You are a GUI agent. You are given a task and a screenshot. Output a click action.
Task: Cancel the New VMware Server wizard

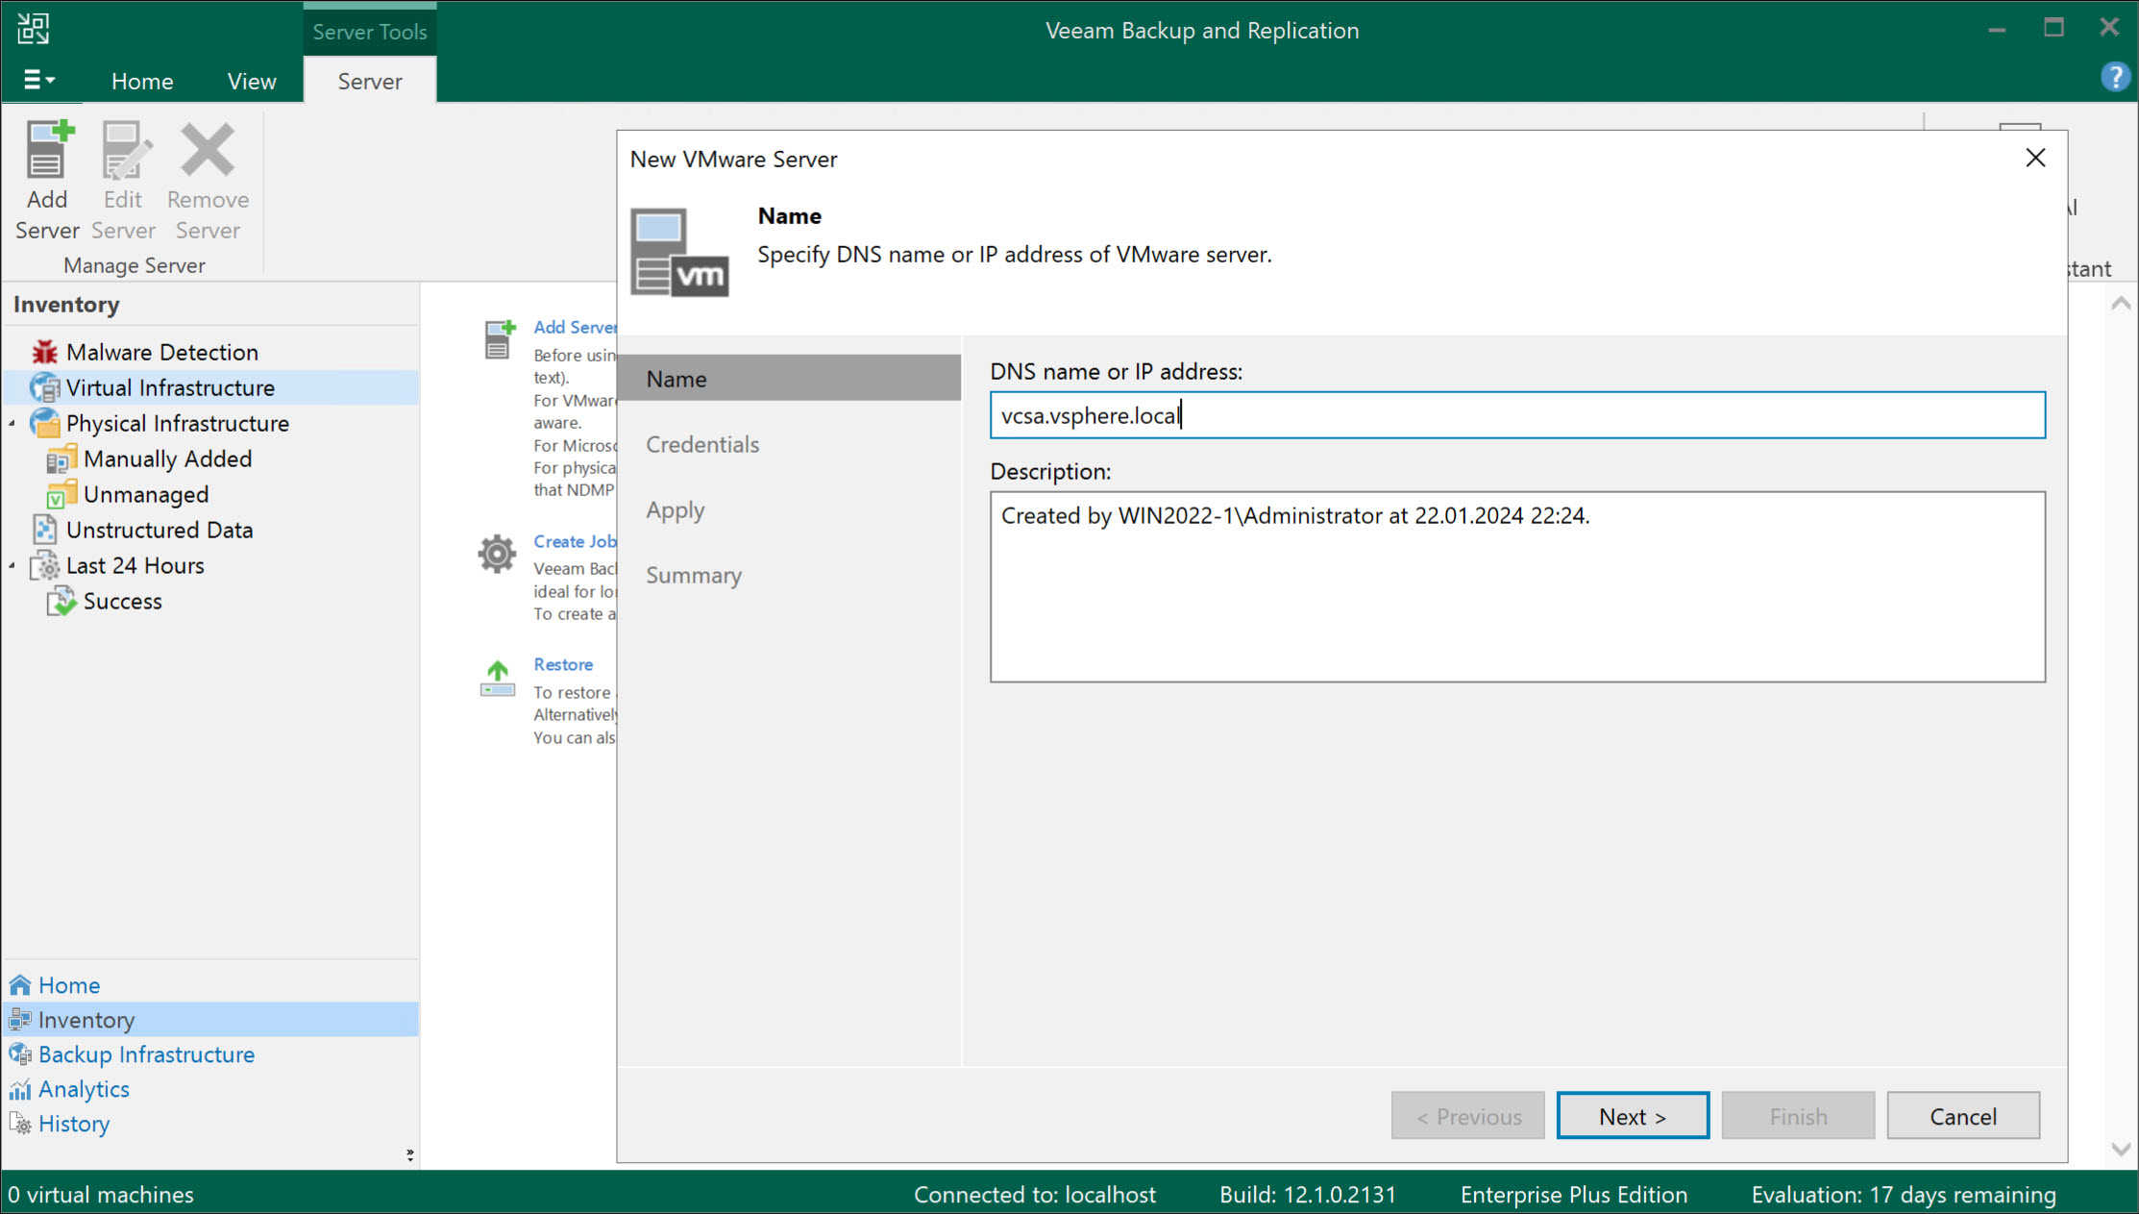1962,1116
